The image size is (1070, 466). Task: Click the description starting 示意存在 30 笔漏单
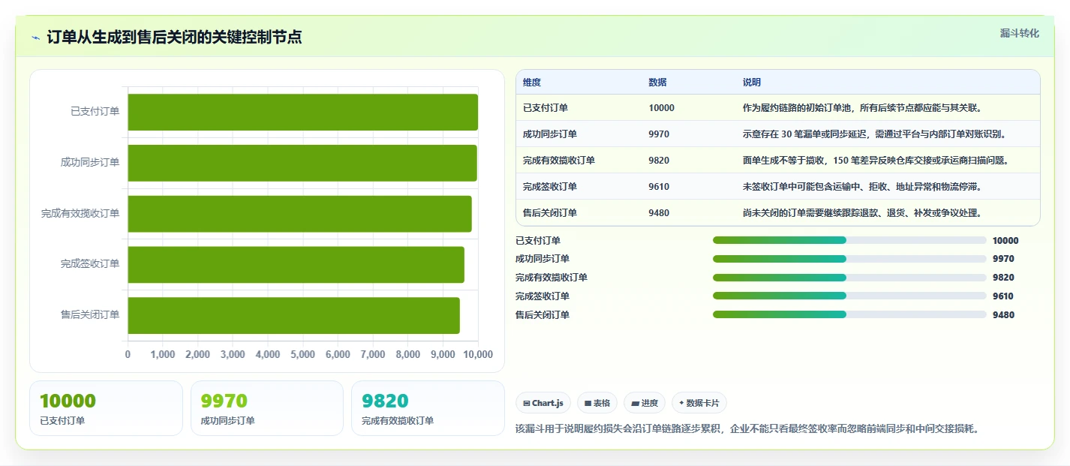point(874,134)
